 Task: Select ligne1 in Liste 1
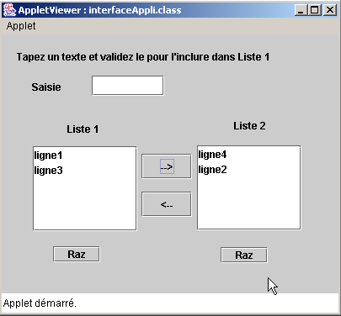pos(85,155)
